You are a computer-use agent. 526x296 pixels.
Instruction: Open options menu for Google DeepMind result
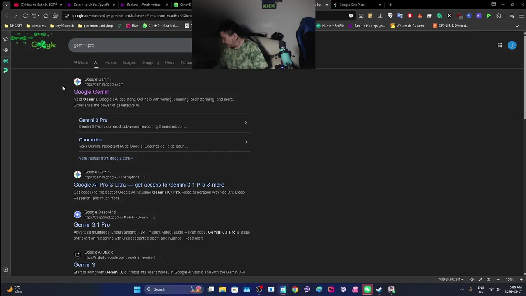[154, 217]
